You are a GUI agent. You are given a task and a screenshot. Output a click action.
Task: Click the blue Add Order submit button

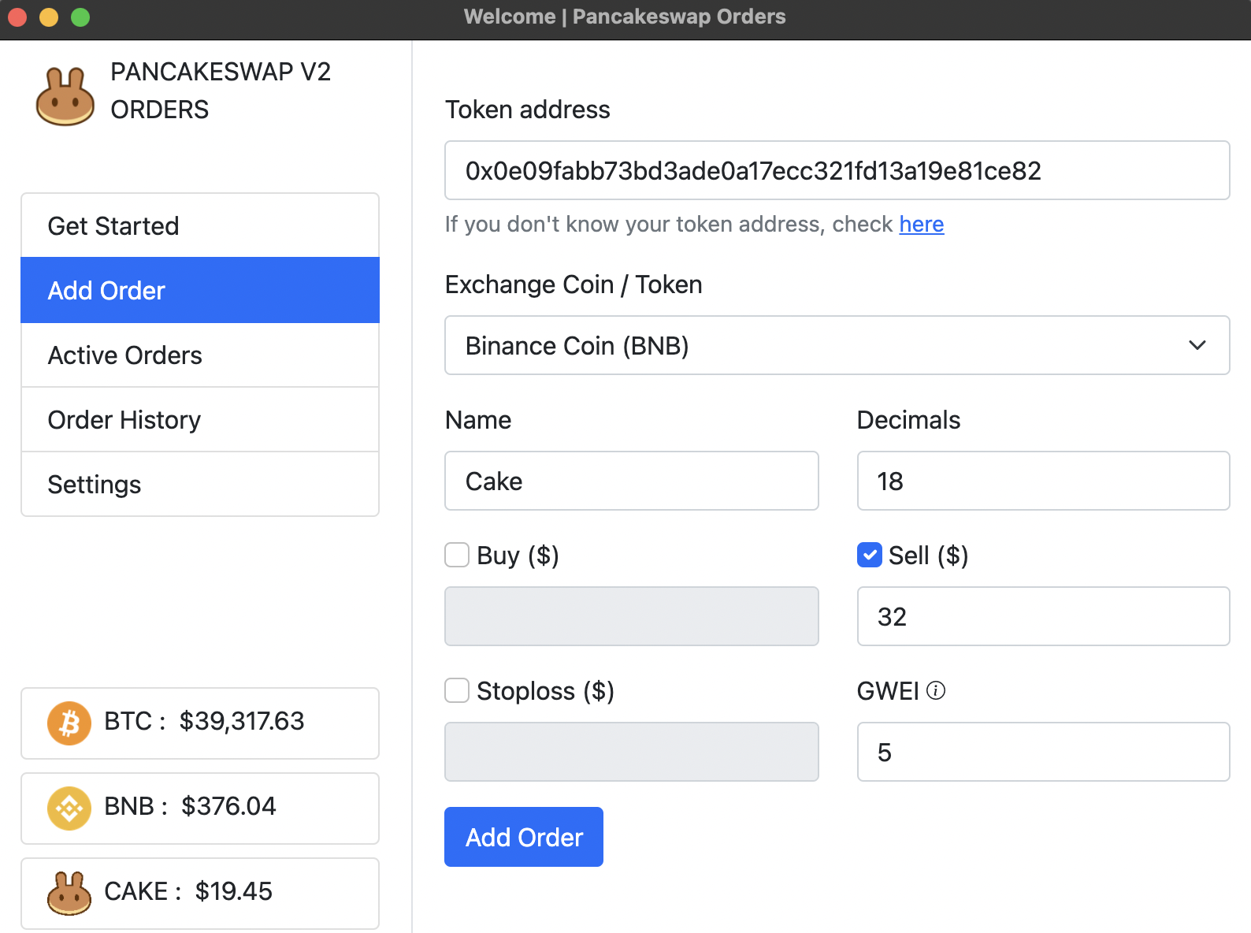coord(524,837)
